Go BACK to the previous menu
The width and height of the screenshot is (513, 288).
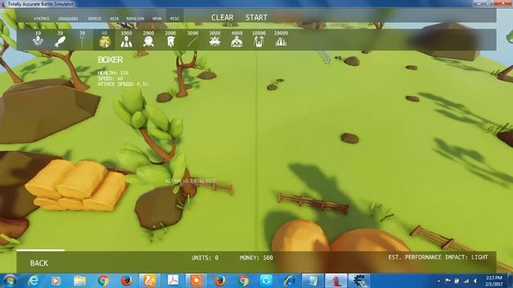pos(39,263)
